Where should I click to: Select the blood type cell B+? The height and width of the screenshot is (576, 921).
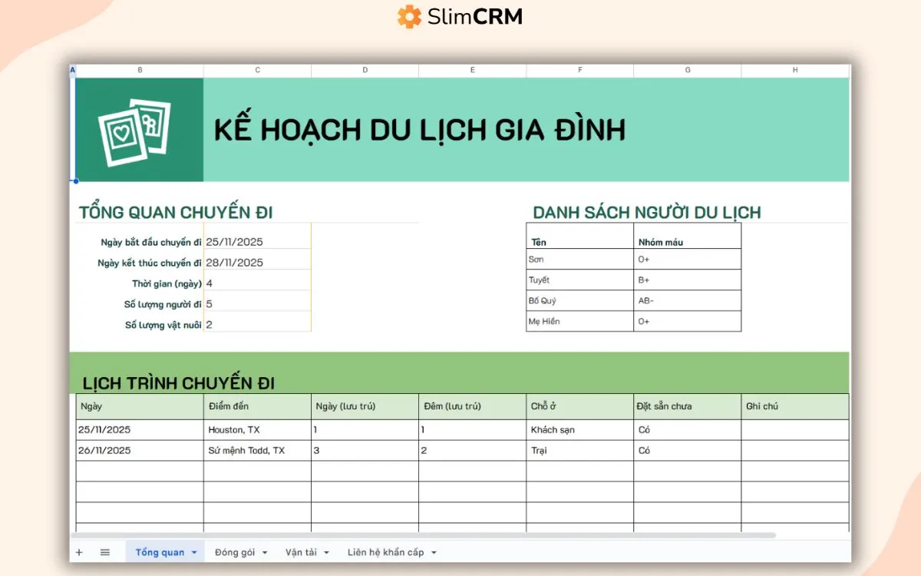coord(687,280)
